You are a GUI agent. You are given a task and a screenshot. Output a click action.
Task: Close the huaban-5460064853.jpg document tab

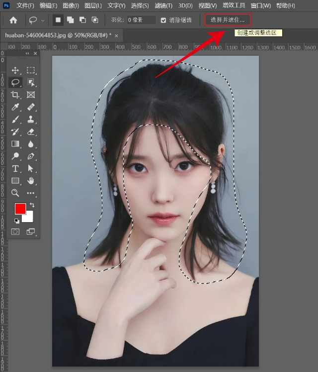point(116,35)
